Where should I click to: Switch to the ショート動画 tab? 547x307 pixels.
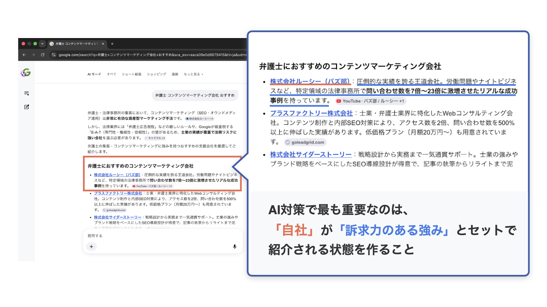(x=132, y=74)
